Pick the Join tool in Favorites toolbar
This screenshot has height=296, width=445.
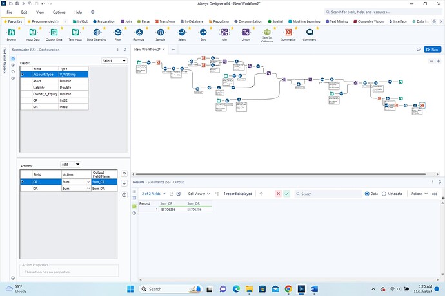[x=224, y=35]
